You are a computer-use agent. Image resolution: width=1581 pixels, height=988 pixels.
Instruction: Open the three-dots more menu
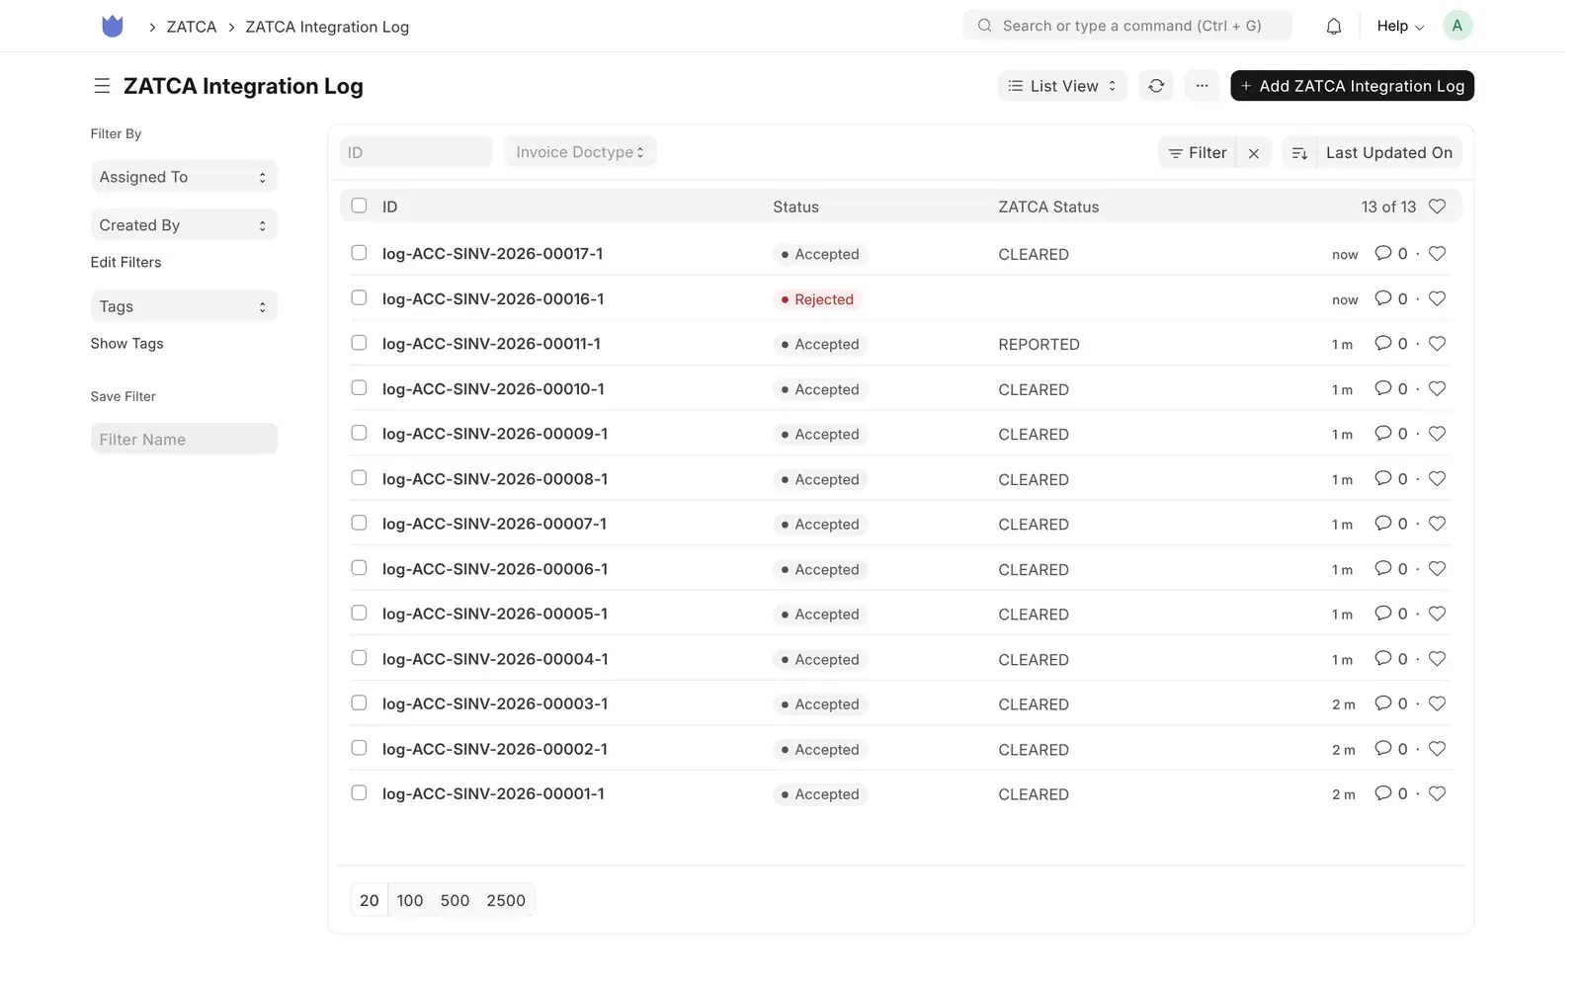[1202, 86]
